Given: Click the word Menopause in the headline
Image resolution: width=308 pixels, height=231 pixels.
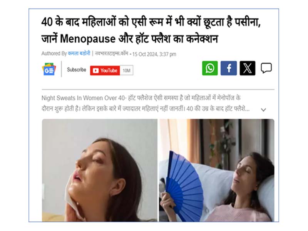Looking at the screenshot, I should (x=88, y=39).
